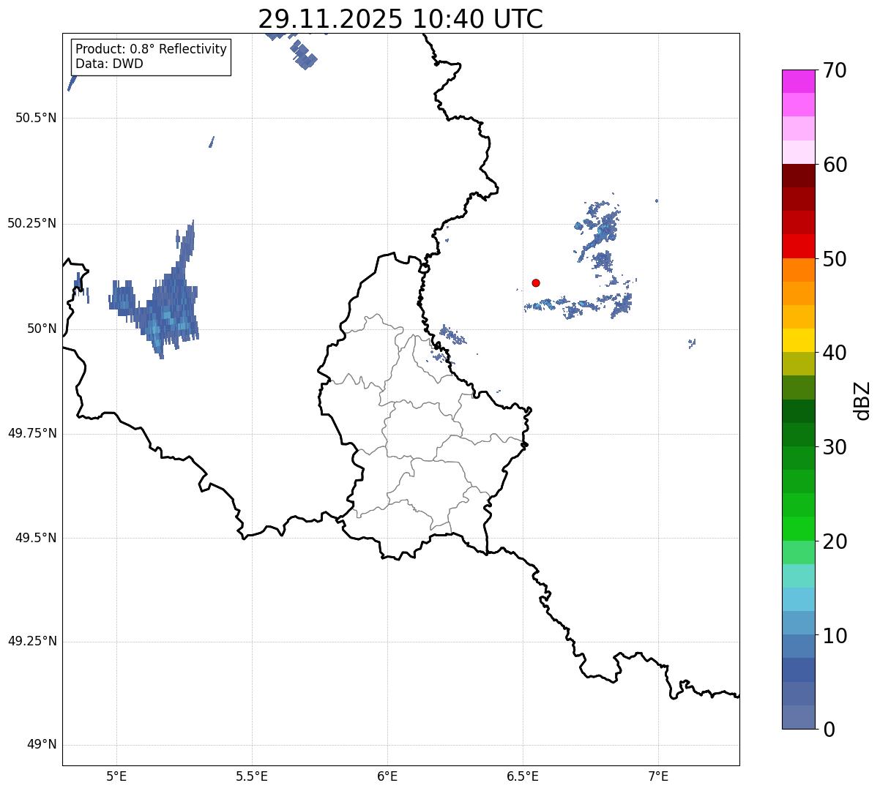Click the red location marker dot
Image resolution: width=880 pixels, height=791 pixels.
click(536, 282)
